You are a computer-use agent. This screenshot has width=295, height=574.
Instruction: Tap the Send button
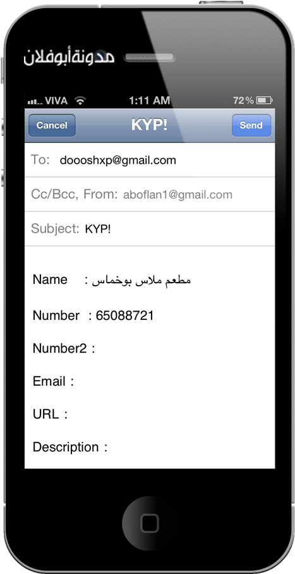[251, 125]
